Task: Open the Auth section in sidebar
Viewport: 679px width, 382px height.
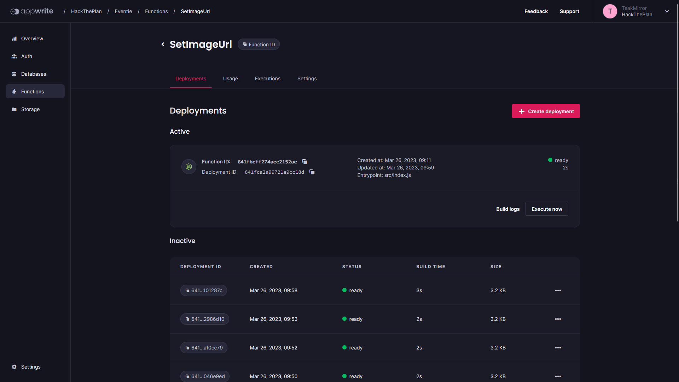Action: tap(27, 56)
